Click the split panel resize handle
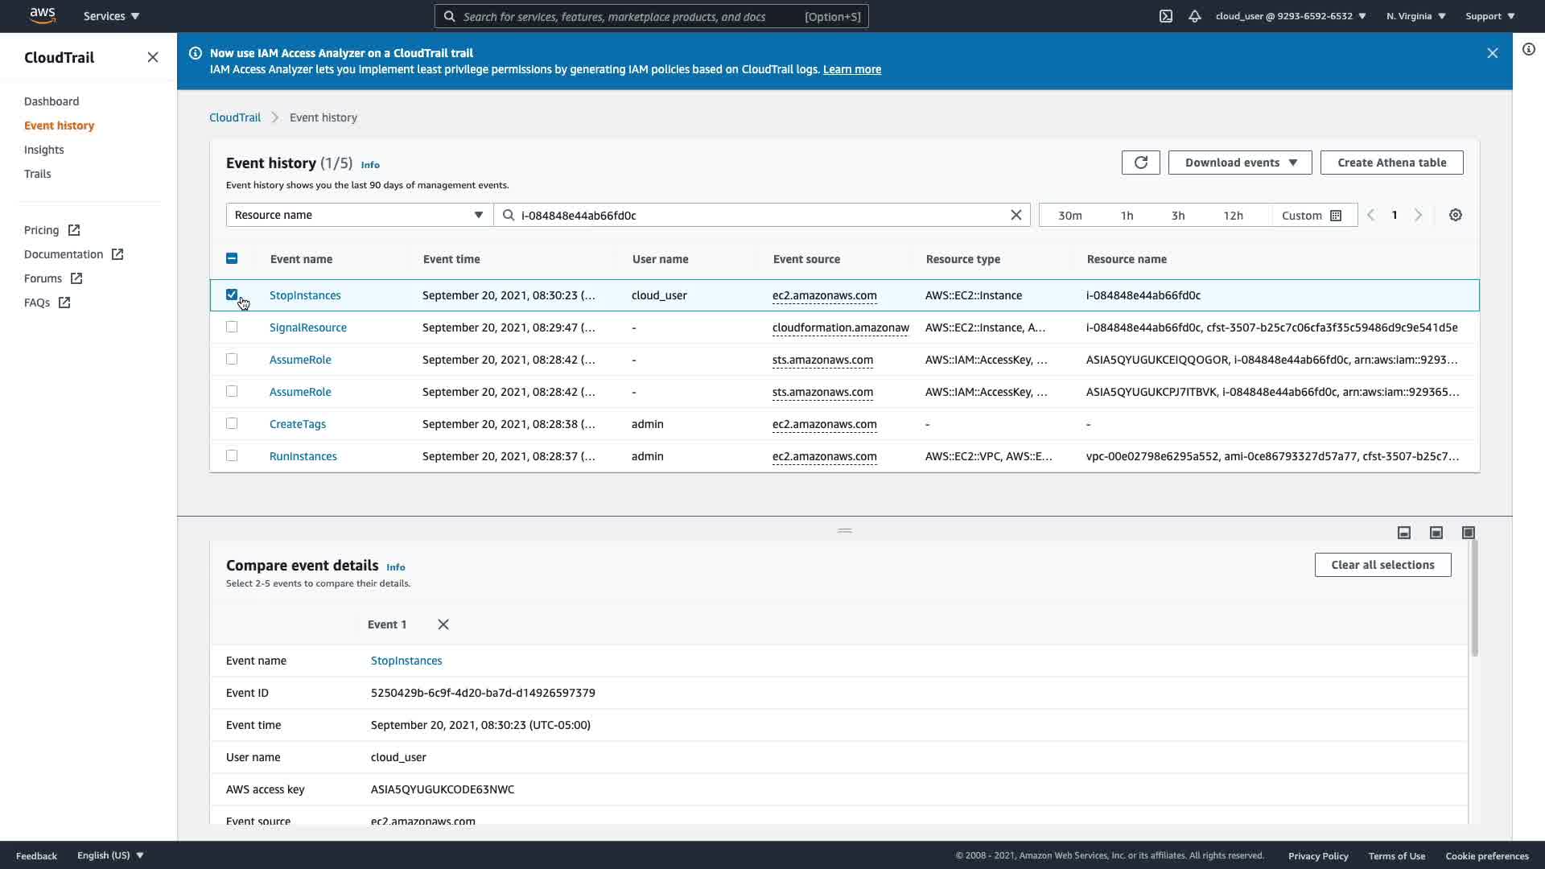The image size is (1545, 869). pyautogui.click(x=844, y=530)
